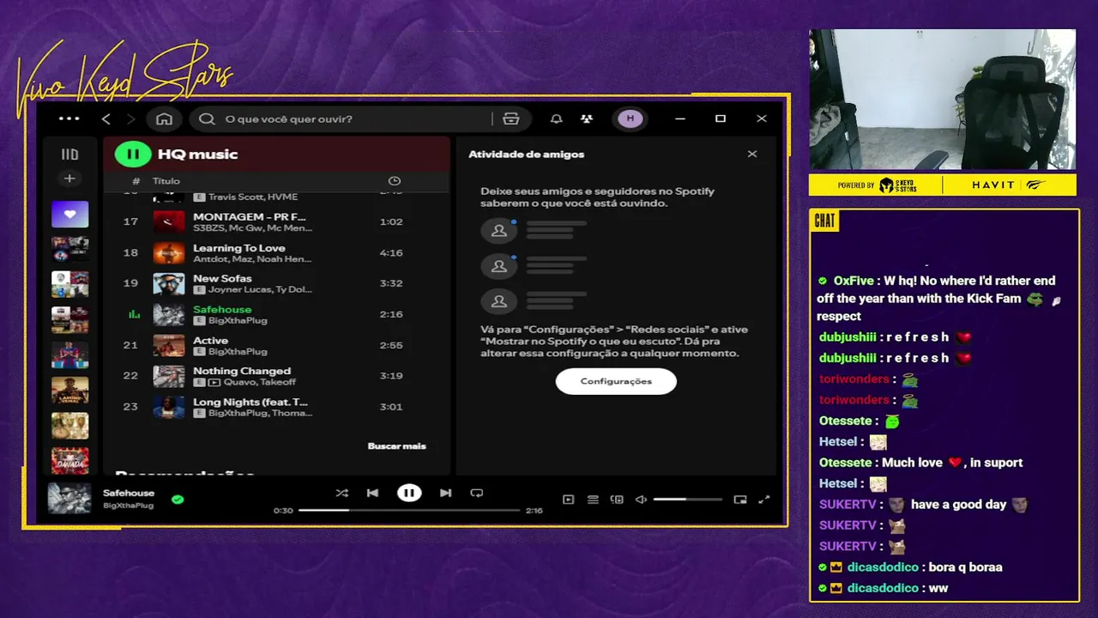Open the profile avatar 'H'

(x=630, y=118)
